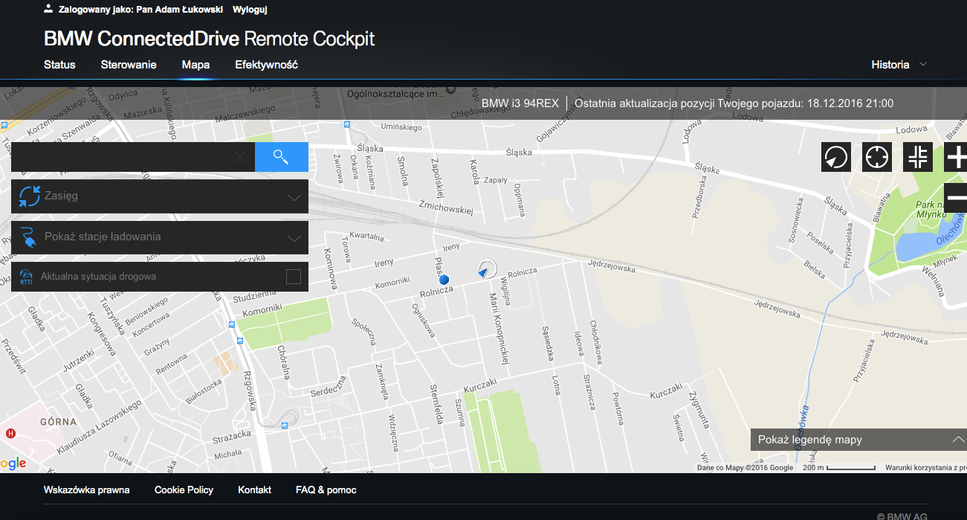Click the red hospital H marker

tap(10, 433)
